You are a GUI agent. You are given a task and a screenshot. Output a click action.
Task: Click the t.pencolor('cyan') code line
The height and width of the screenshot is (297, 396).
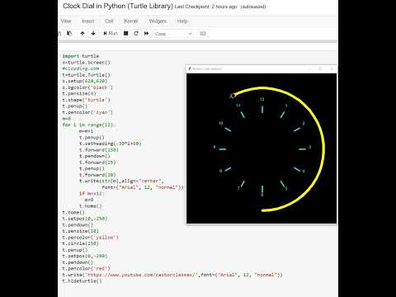coord(87,112)
